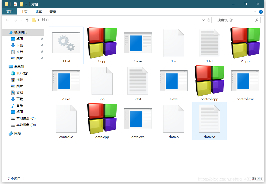Click the pin icon beside pinned 文档

pos(42,52)
